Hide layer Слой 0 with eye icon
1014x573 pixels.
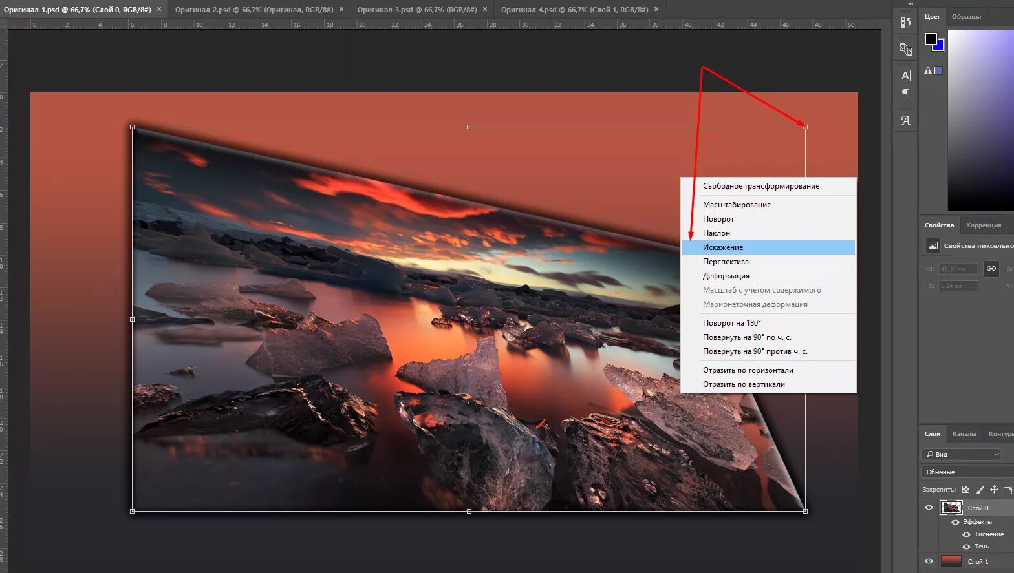(929, 508)
